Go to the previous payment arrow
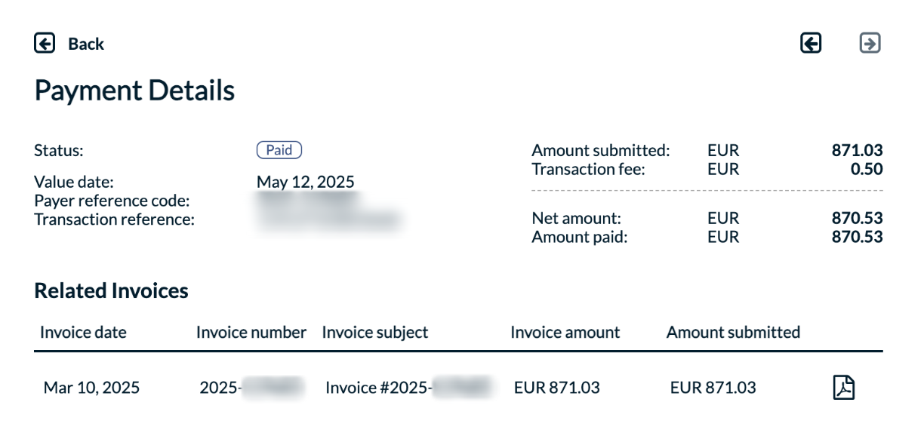 811,44
